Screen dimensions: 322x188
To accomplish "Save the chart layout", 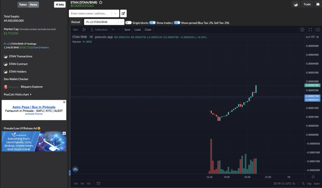I will (127, 30).
